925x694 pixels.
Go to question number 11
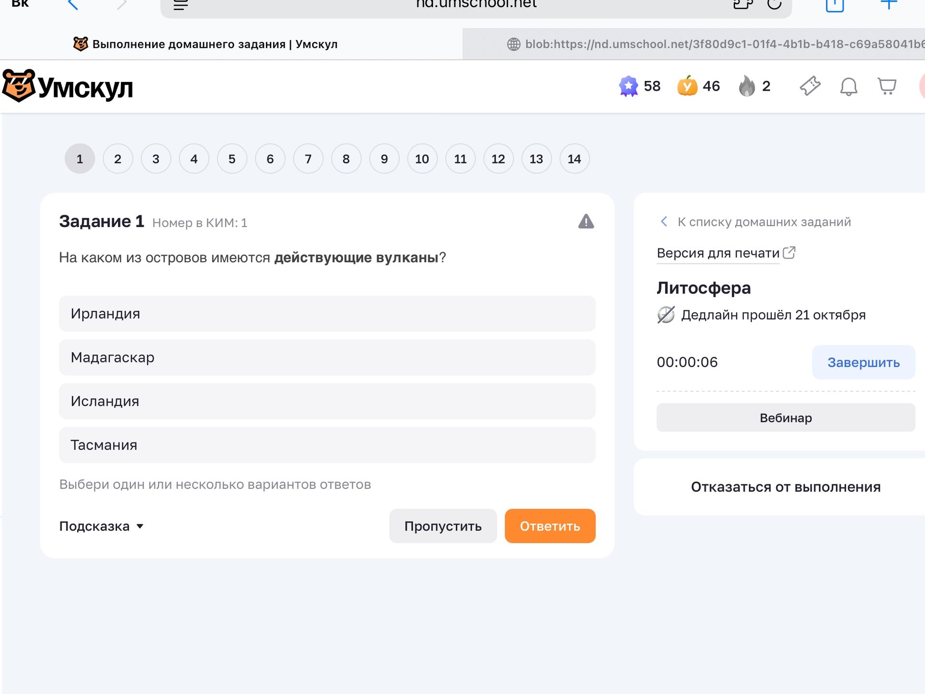coord(460,159)
